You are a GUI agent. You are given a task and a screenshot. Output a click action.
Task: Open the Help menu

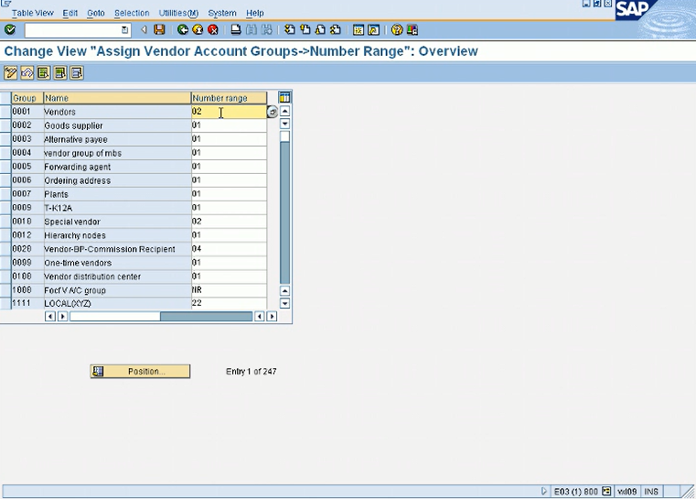pyautogui.click(x=255, y=13)
